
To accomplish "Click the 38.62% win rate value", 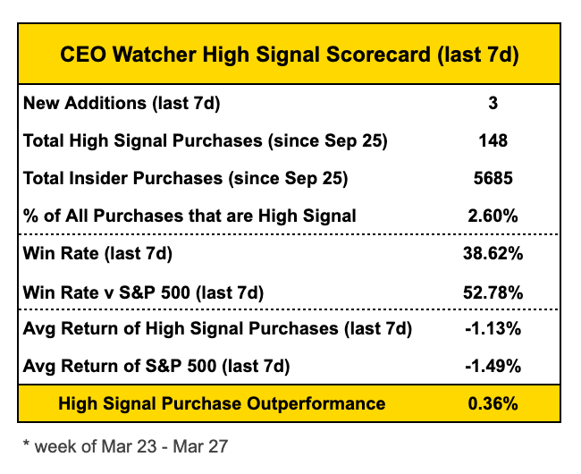I will 493,254.
